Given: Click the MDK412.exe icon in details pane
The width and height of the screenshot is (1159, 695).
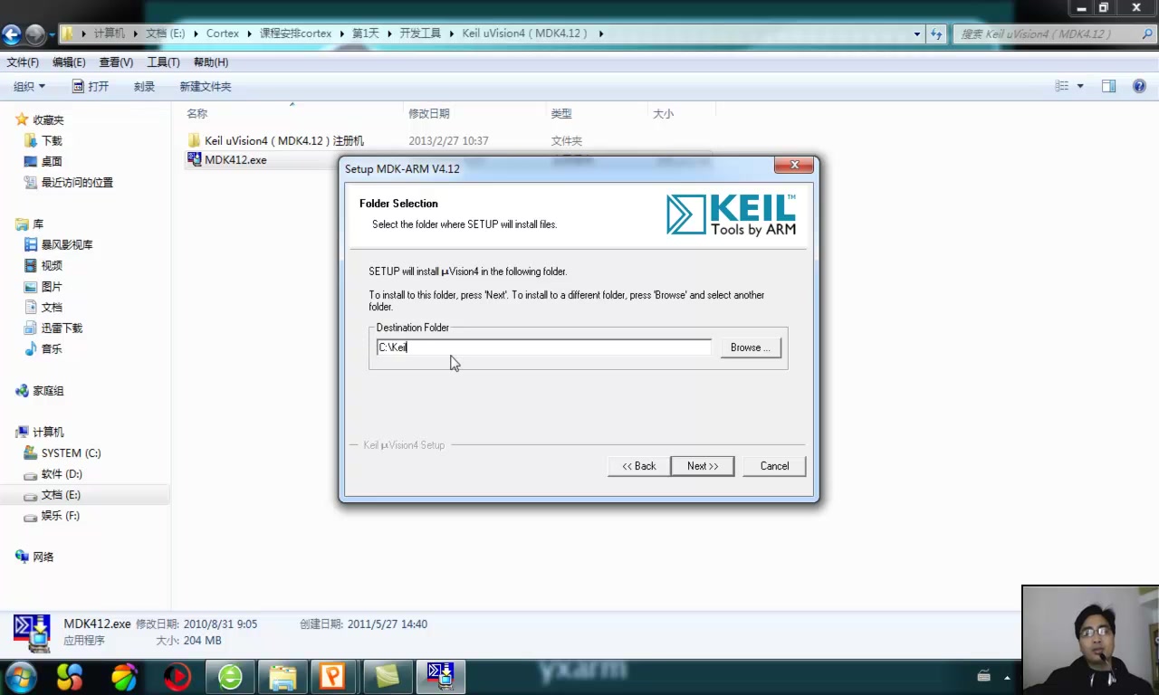Looking at the screenshot, I should pyautogui.click(x=32, y=633).
